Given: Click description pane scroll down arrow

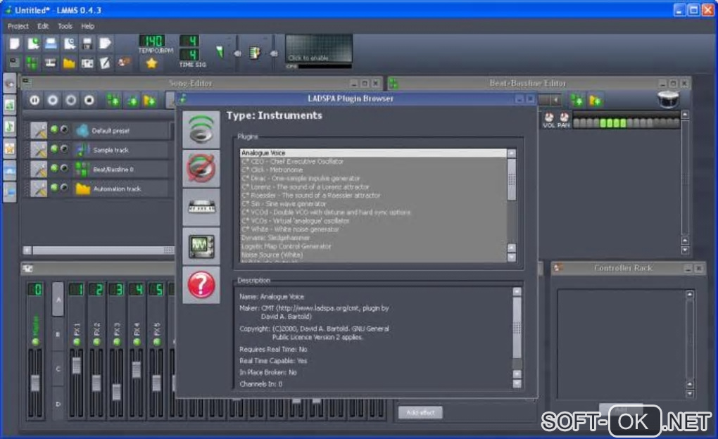Looking at the screenshot, I should click(517, 383).
